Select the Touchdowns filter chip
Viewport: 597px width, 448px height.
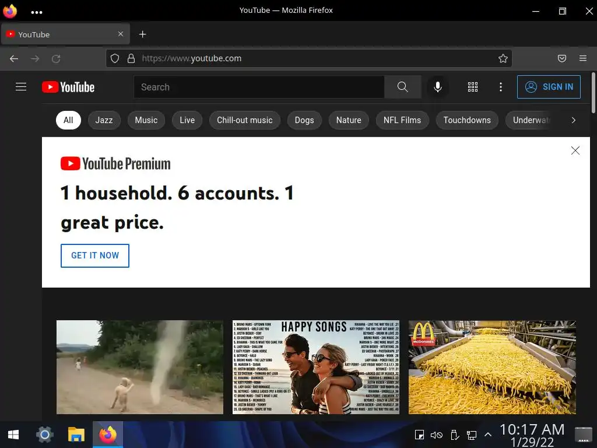tap(467, 120)
